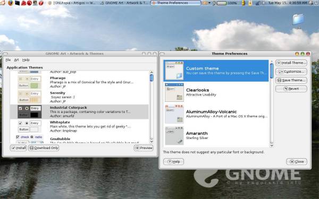Select the Clearlooks theme

click(x=216, y=92)
